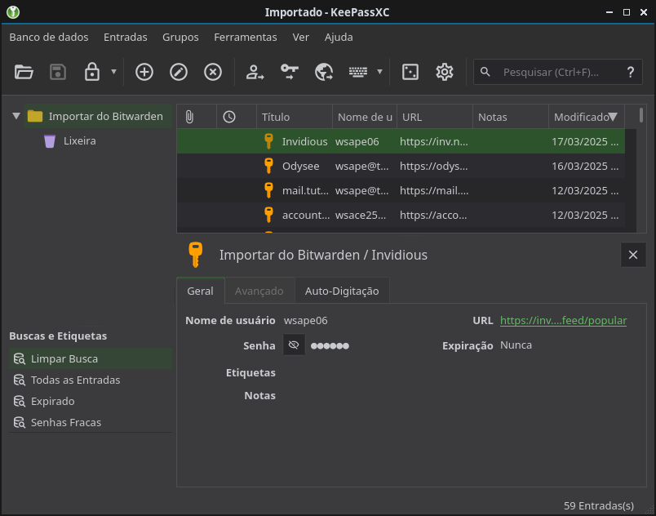
Task: Open settings gear icon
Action: coord(445,72)
